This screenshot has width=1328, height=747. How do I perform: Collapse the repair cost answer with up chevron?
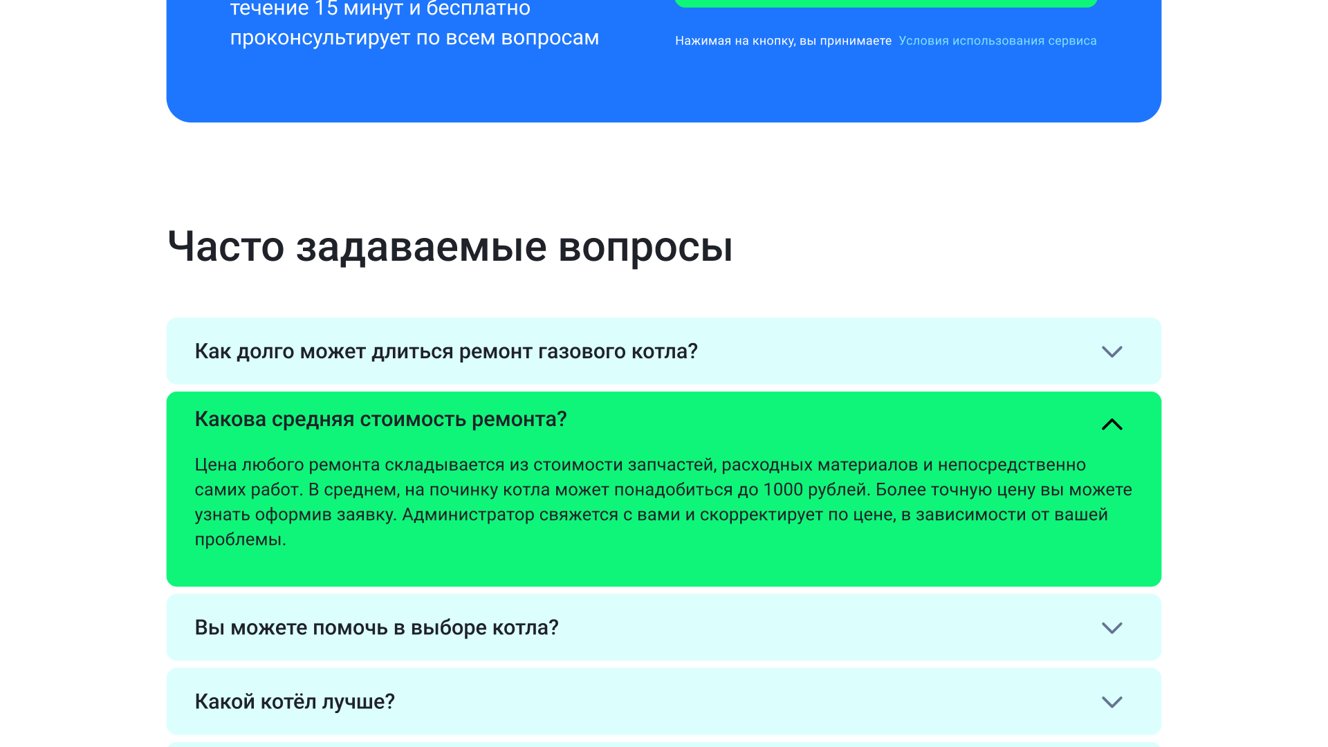[1112, 424]
